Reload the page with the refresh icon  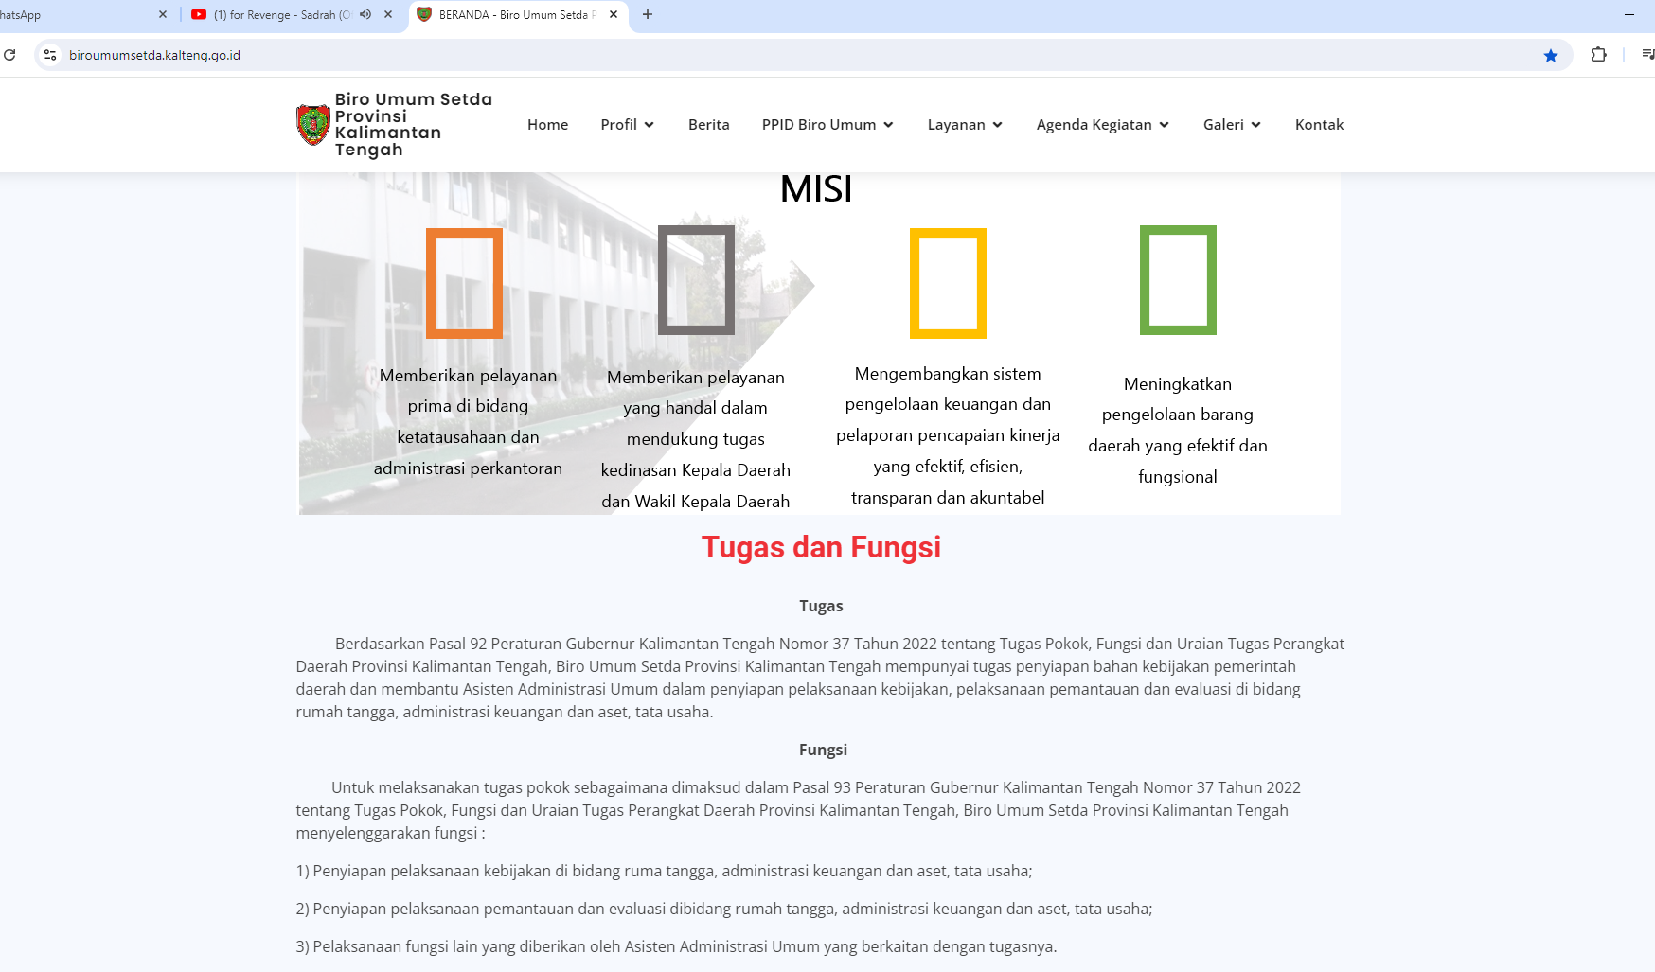pos(9,55)
